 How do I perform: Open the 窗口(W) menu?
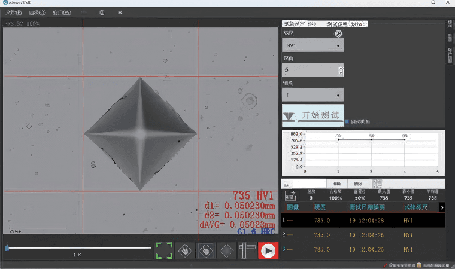61,13
